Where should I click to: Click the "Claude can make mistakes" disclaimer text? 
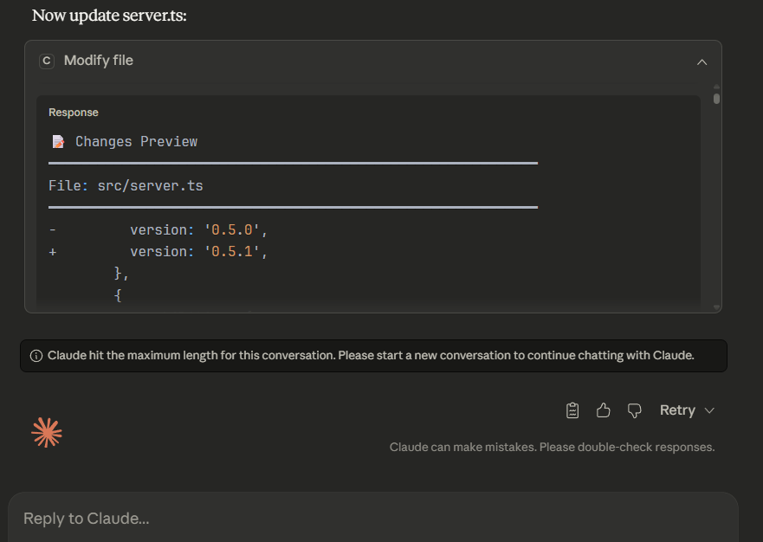click(x=552, y=448)
